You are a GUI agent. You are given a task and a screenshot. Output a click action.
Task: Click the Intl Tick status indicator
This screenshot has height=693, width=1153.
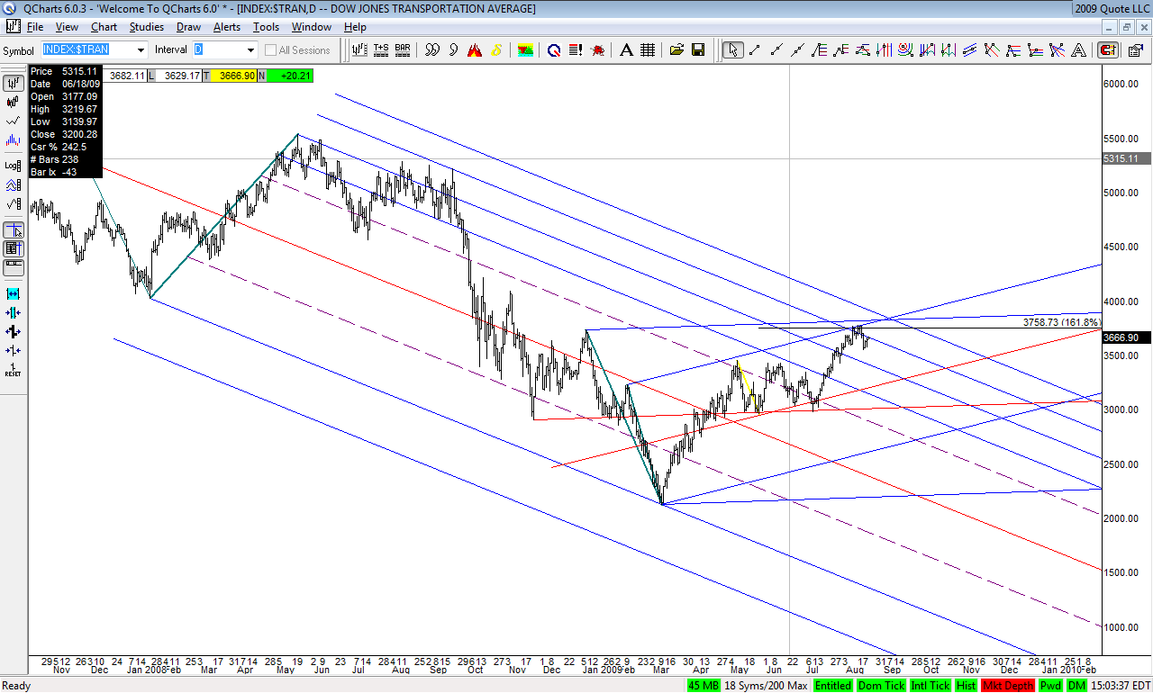pos(931,686)
